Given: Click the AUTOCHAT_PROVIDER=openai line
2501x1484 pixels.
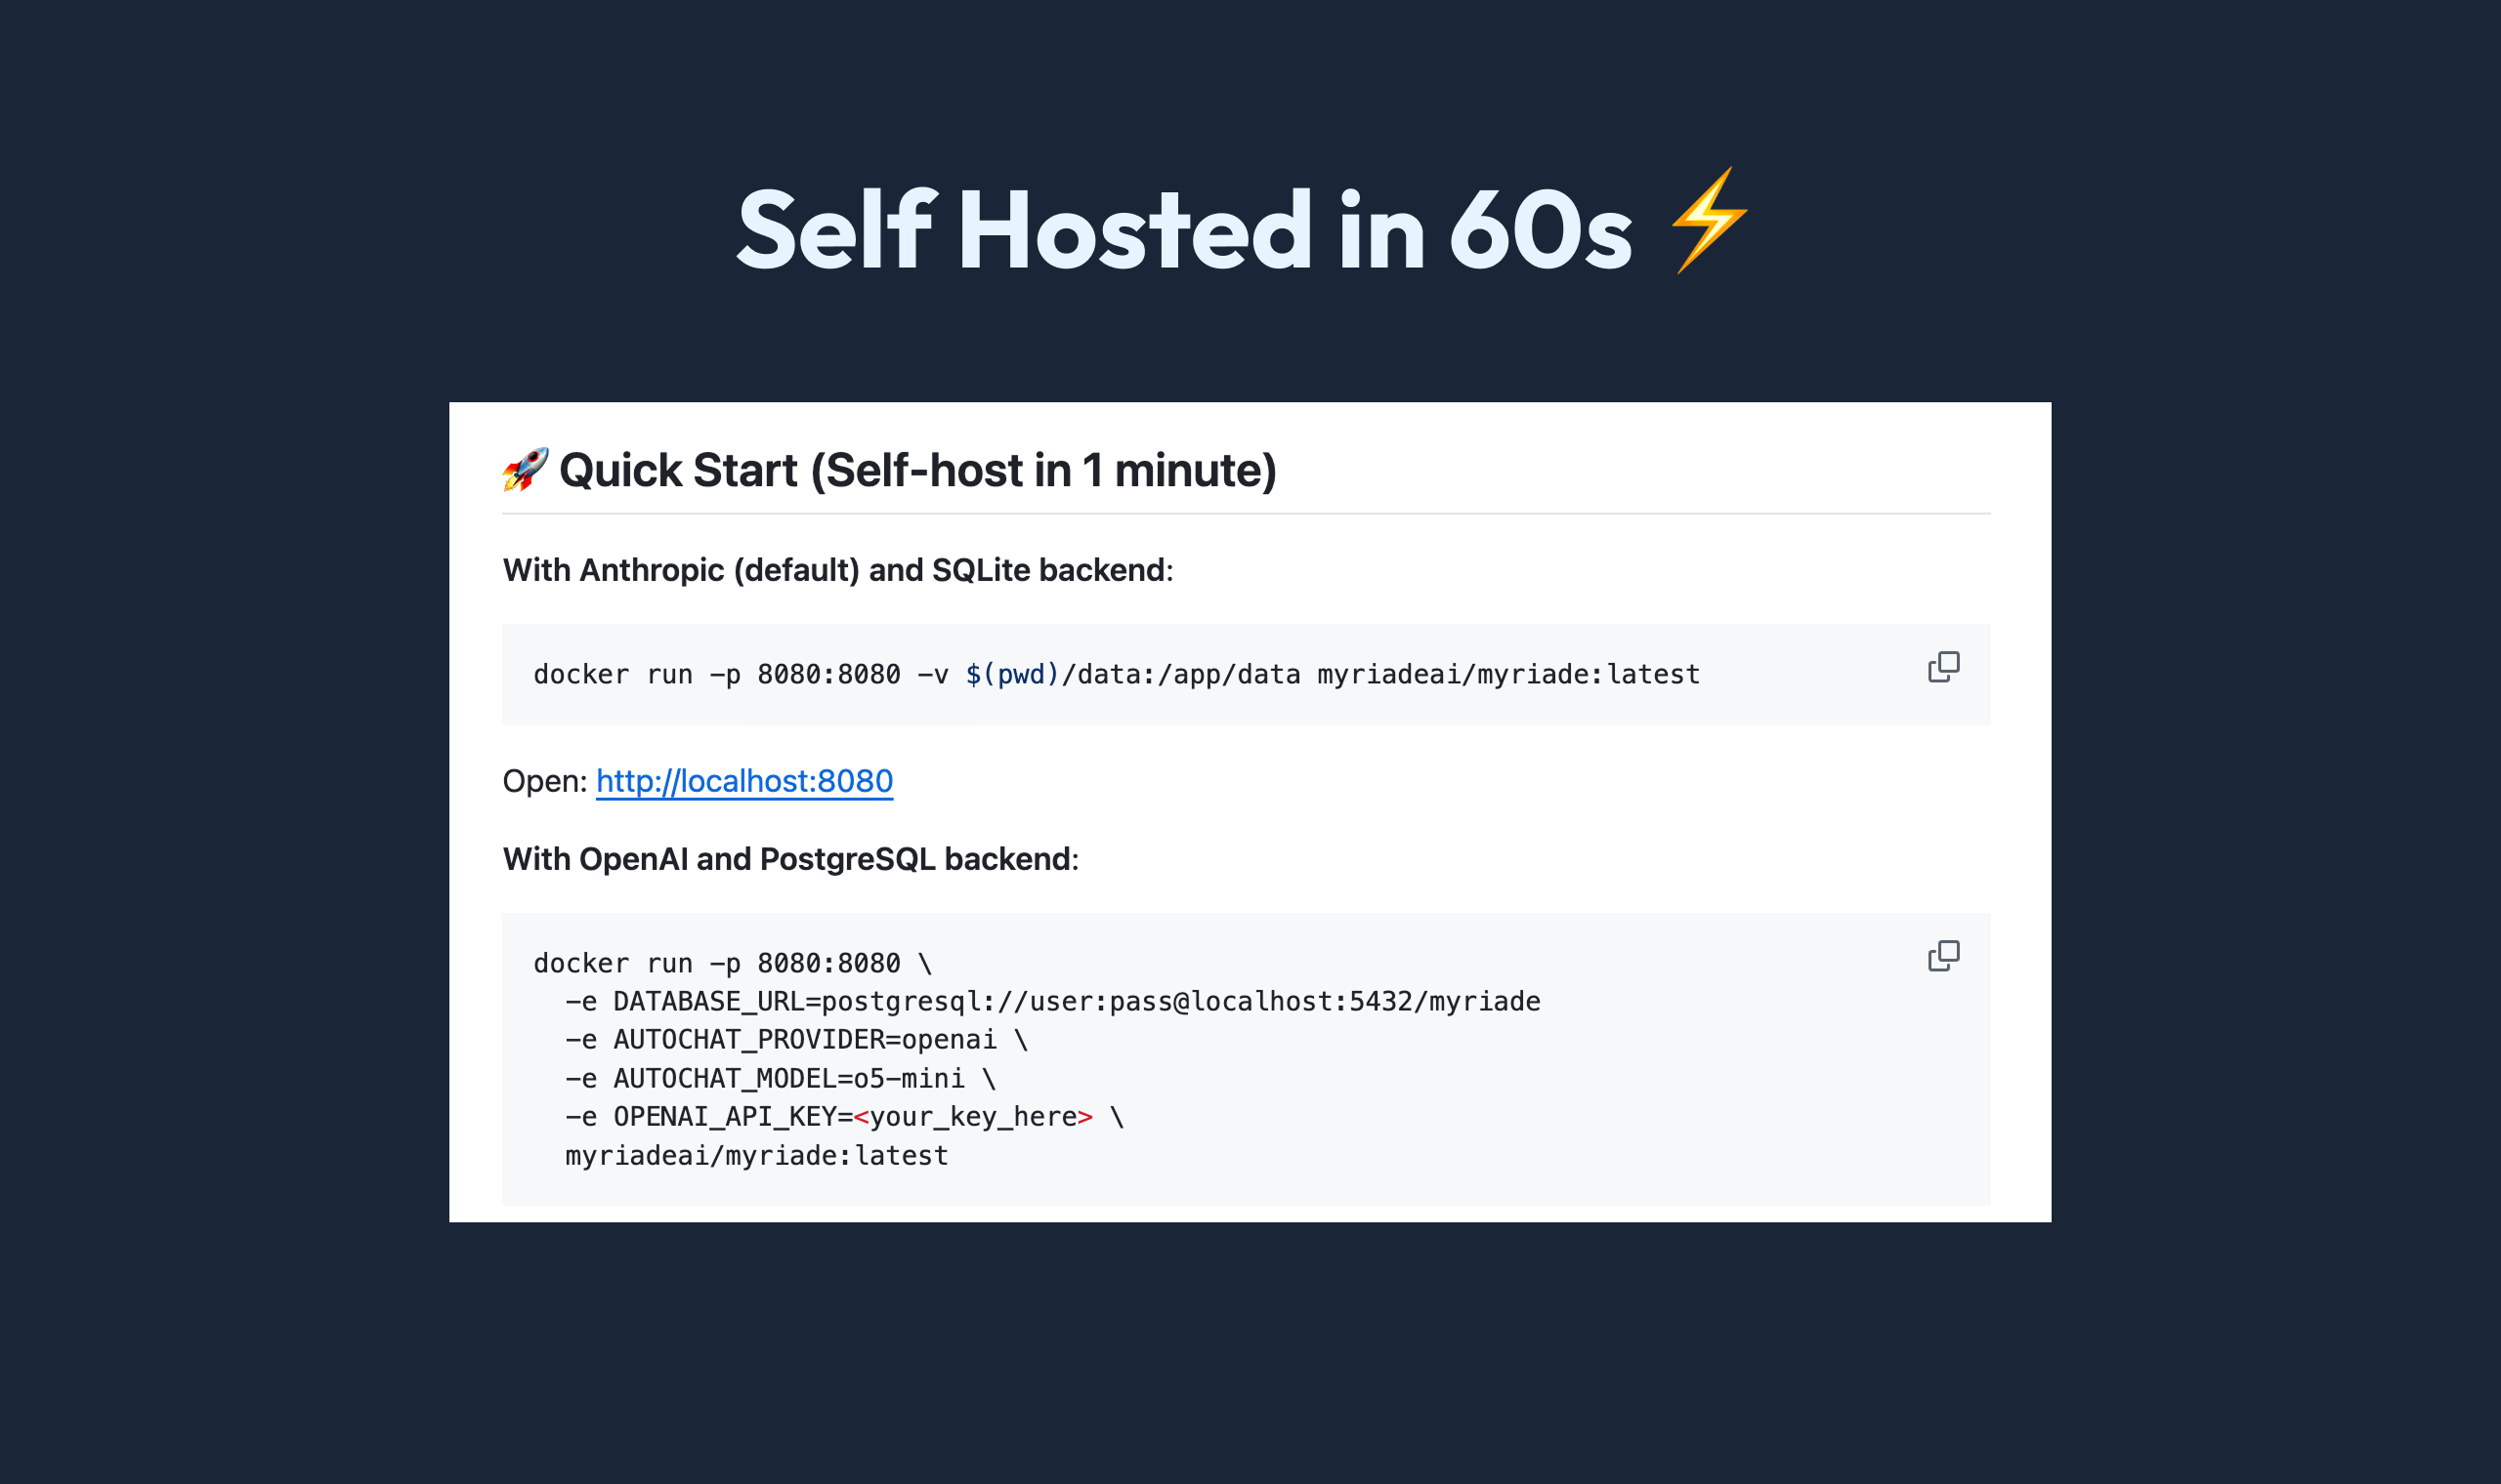Looking at the screenshot, I should (x=796, y=1040).
